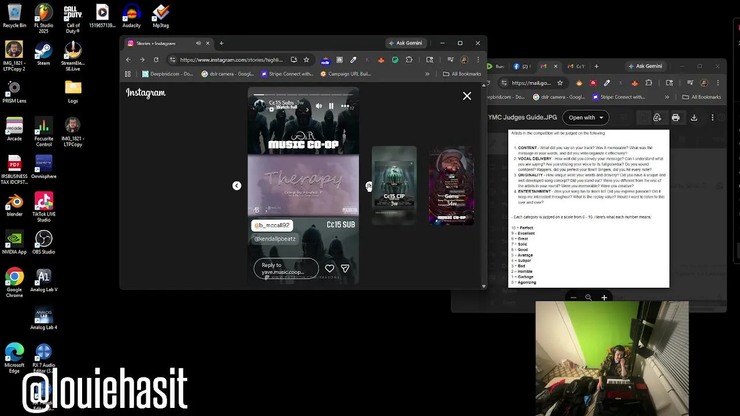
Task: Open All Bookmarks in Gmail window
Action: [702, 97]
